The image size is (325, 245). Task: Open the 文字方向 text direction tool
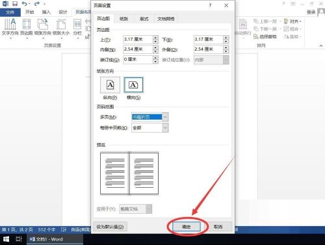(x=10, y=29)
